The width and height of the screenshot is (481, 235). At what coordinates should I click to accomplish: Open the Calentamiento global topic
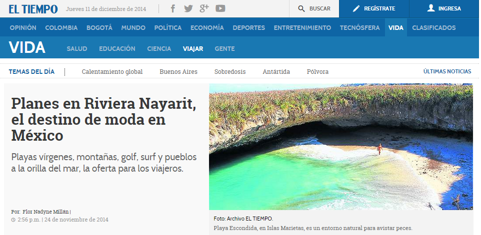[x=112, y=72]
